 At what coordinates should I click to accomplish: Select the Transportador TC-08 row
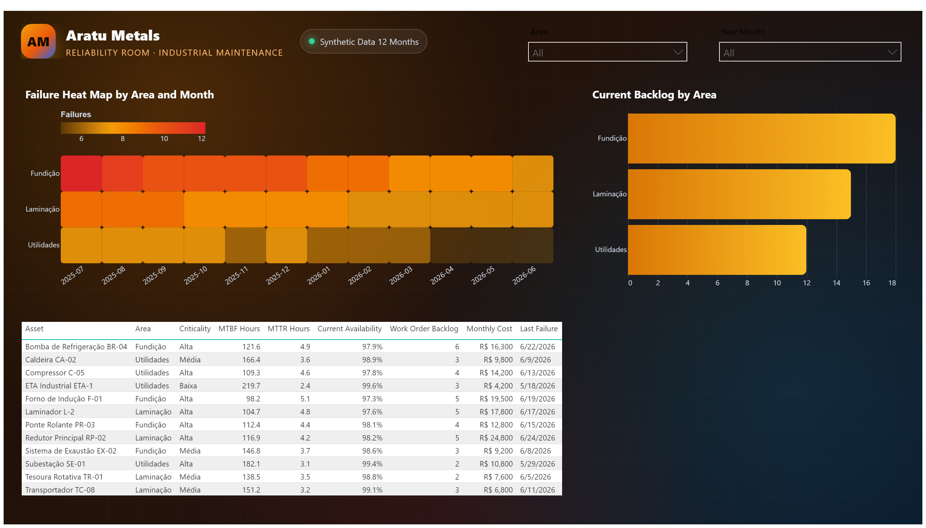pos(292,490)
